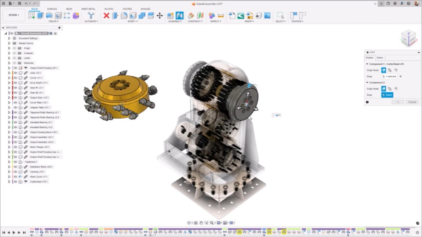Image resolution: width=422 pixels, height=237 pixels.
Task: Collapse the Component 2 section
Action: (367, 83)
